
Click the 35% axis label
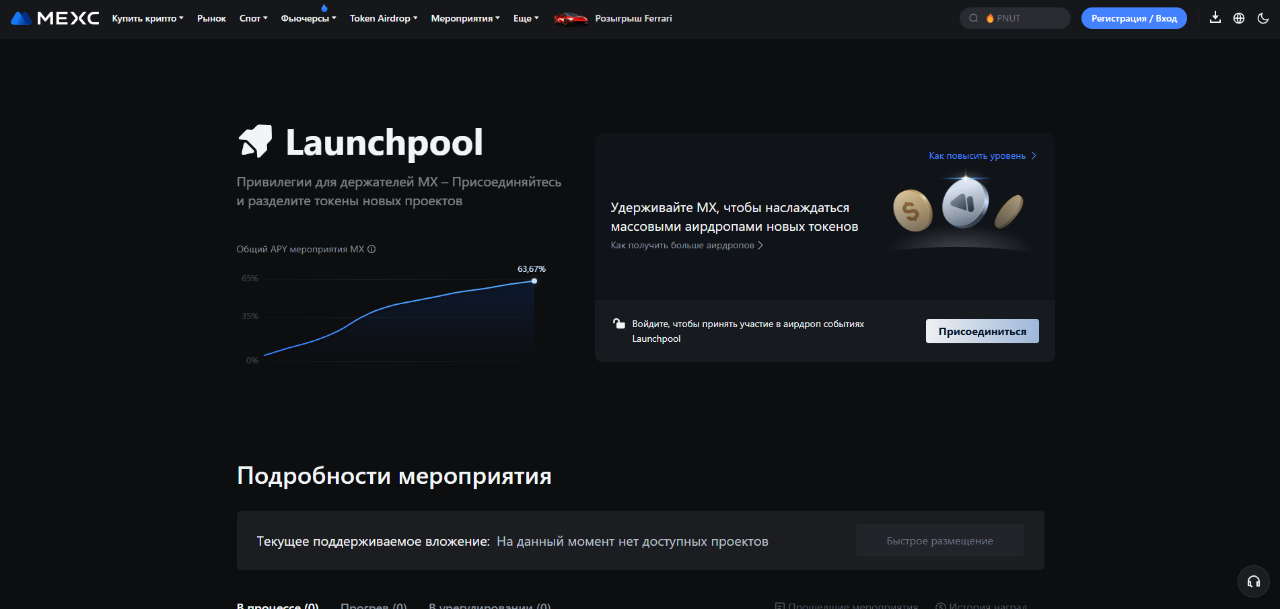click(x=250, y=316)
